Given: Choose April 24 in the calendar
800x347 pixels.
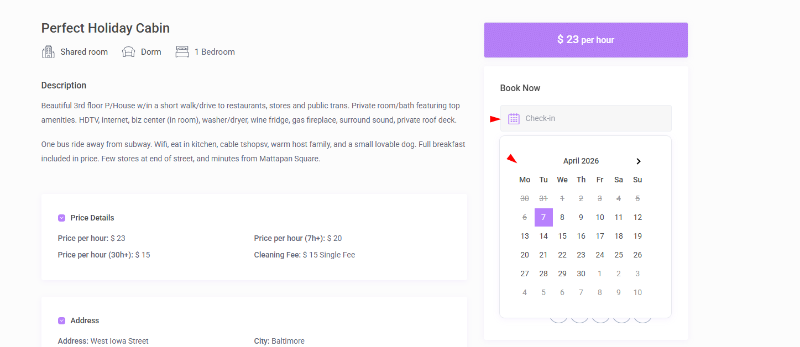Looking at the screenshot, I should [x=600, y=255].
